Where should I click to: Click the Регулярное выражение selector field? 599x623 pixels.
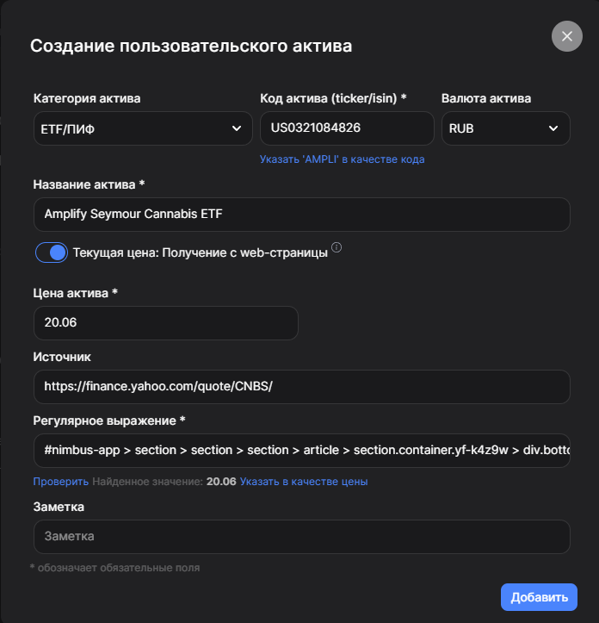[x=302, y=451]
